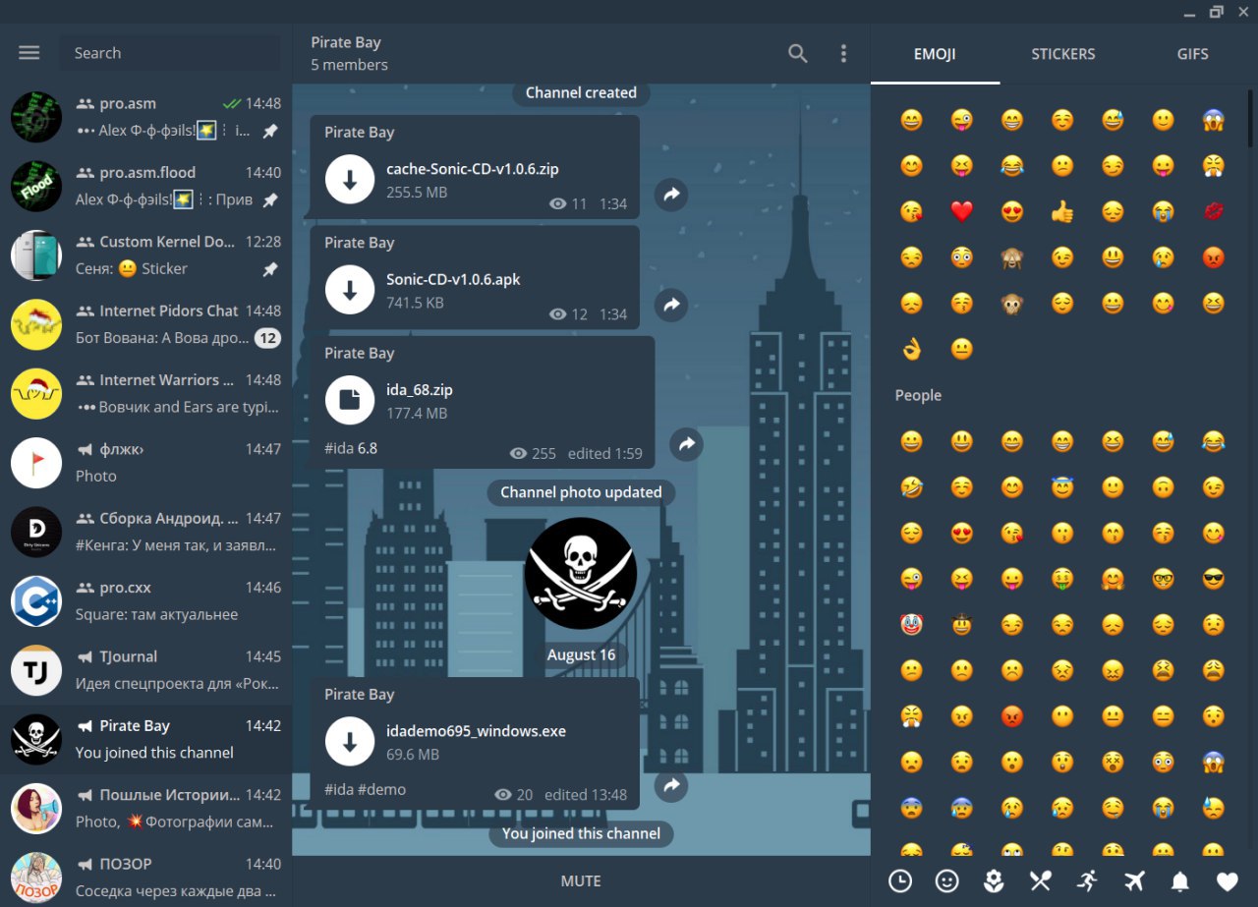1258x907 pixels.
Task: Pick the see-no-evil monkey emoji
Action: tap(1012, 257)
